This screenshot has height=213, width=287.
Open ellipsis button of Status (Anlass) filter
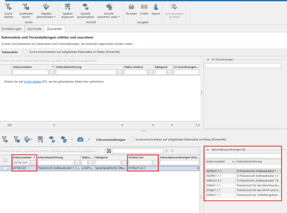(x=150, y=72)
